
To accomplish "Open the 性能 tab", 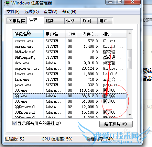I will point(73,21).
